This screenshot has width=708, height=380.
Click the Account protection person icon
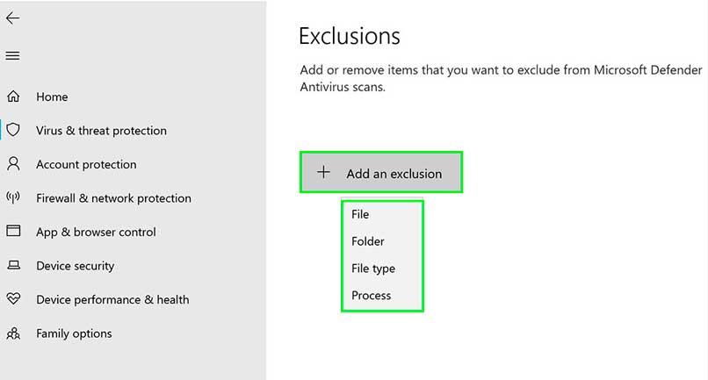pyautogui.click(x=13, y=164)
